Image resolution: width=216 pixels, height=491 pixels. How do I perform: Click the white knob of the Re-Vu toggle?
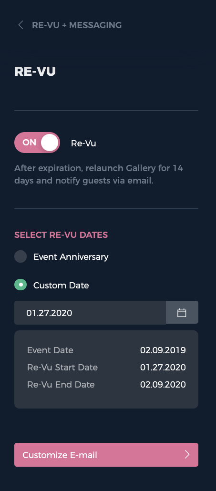click(50, 143)
